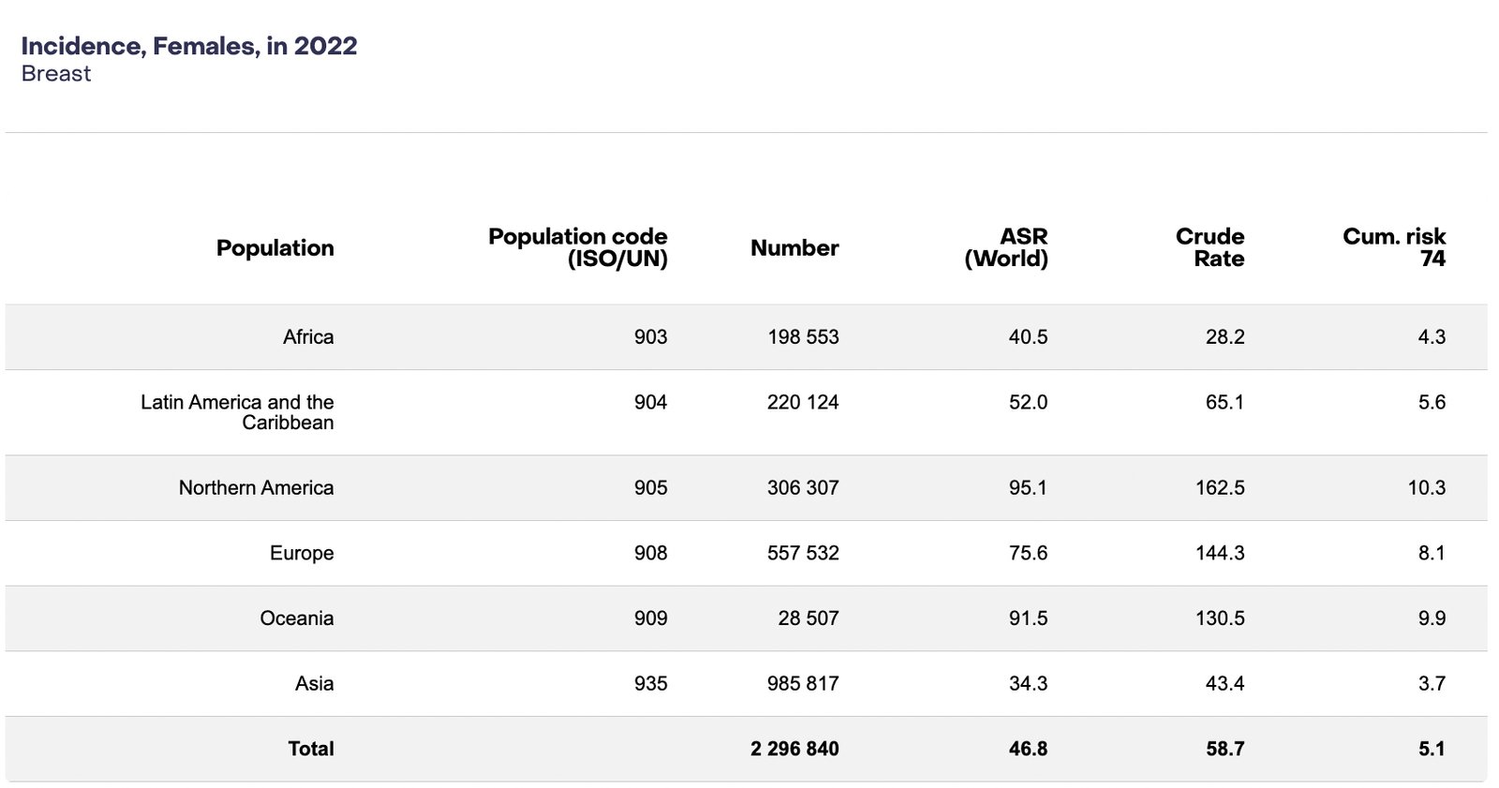Image resolution: width=1499 pixels, height=788 pixels.
Task: Select the Northern America row label
Action: click(x=256, y=488)
